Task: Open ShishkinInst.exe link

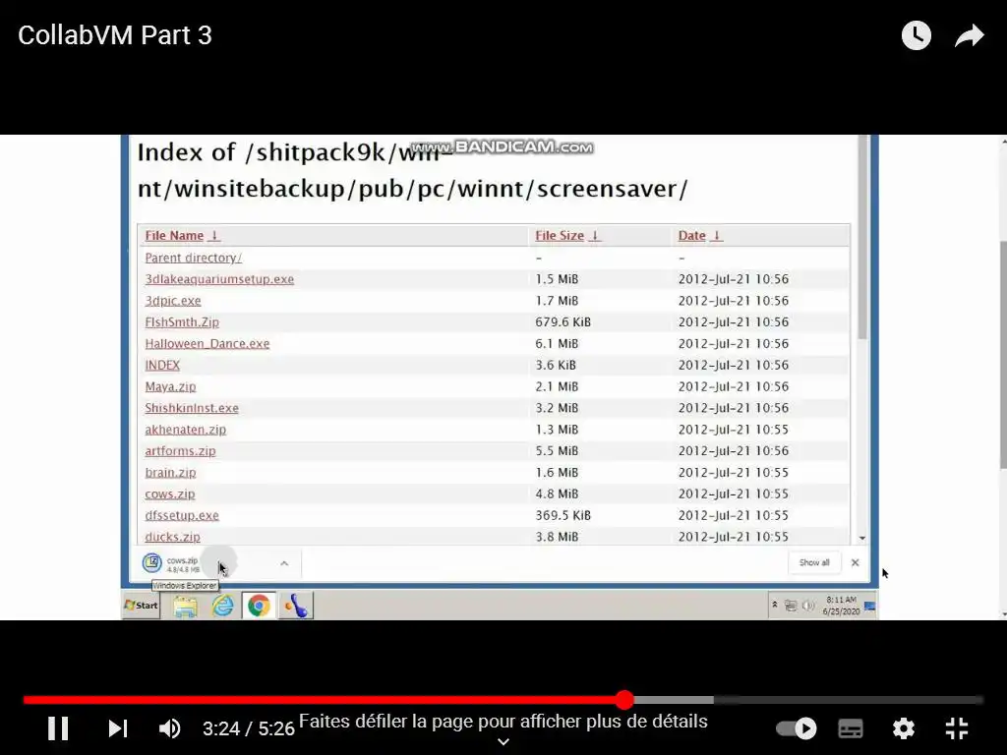Action: point(192,408)
